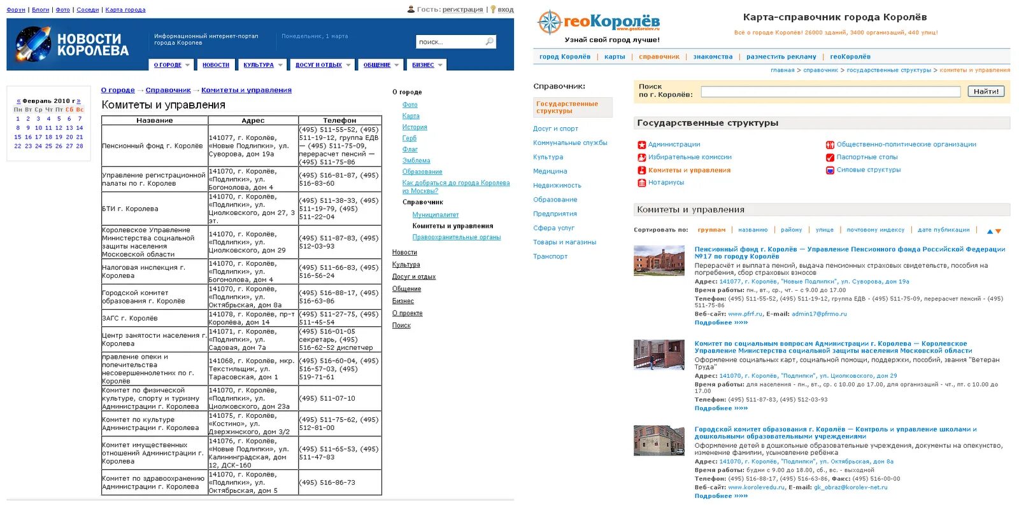This screenshot has height=505, width=1019.
Task: Sort listings by почтовому индексу
Action: [x=875, y=230]
